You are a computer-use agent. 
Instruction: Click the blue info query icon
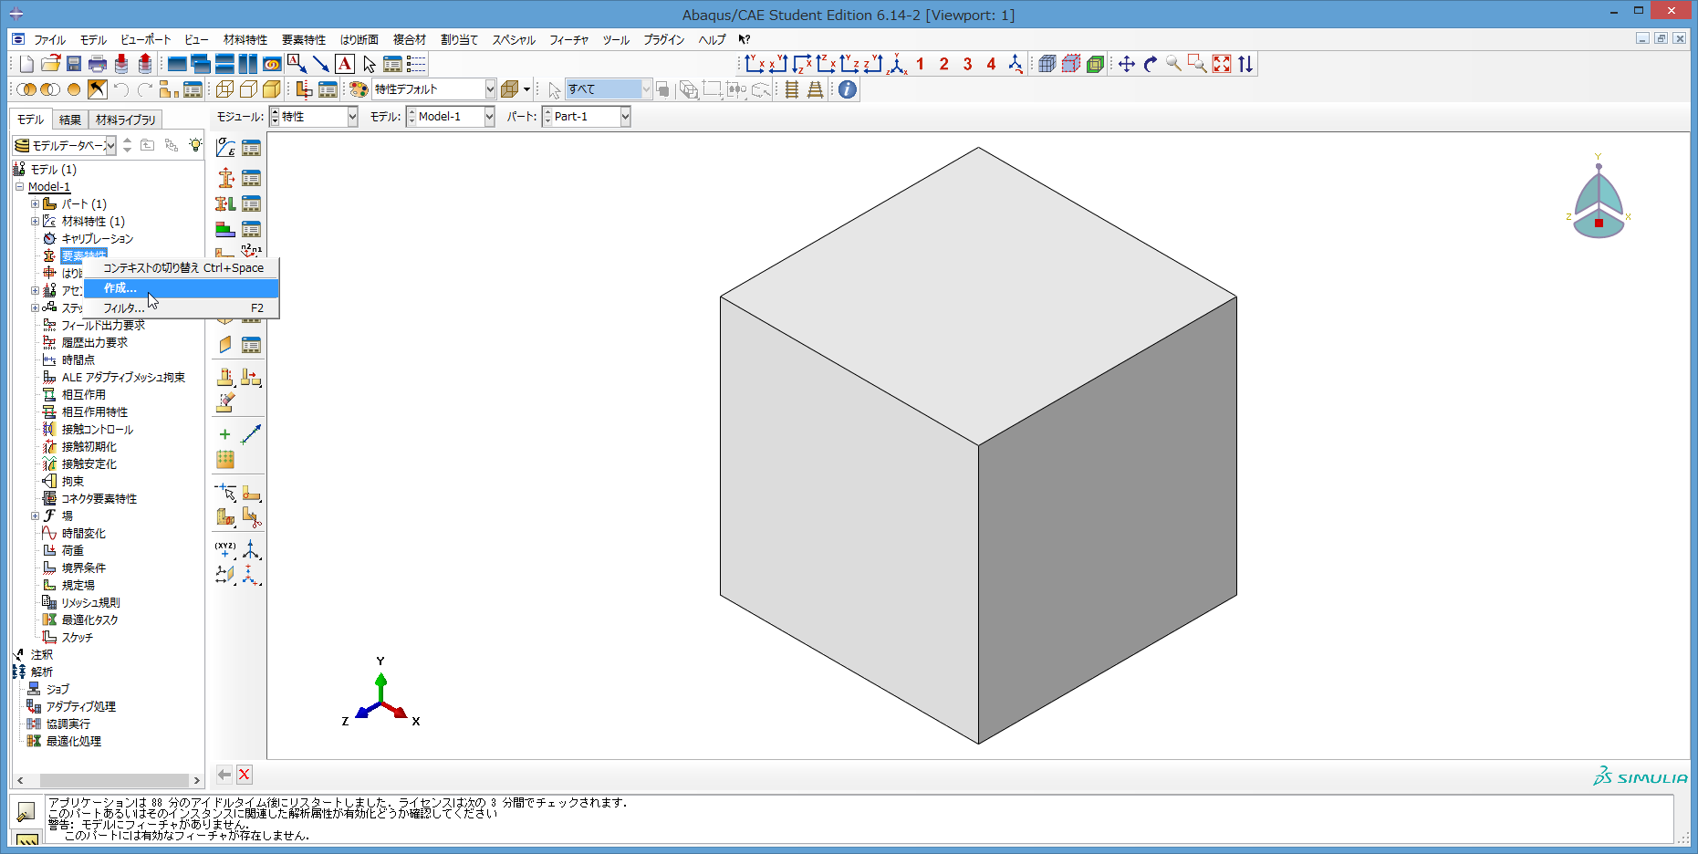(x=848, y=89)
